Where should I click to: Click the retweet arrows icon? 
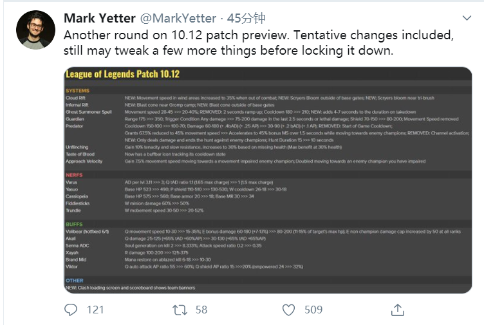point(180,310)
